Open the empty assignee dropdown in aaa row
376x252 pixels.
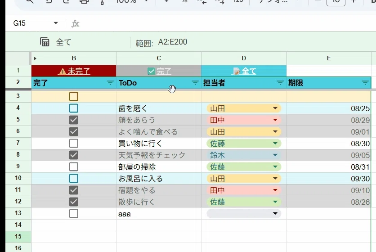(x=275, y=213)
